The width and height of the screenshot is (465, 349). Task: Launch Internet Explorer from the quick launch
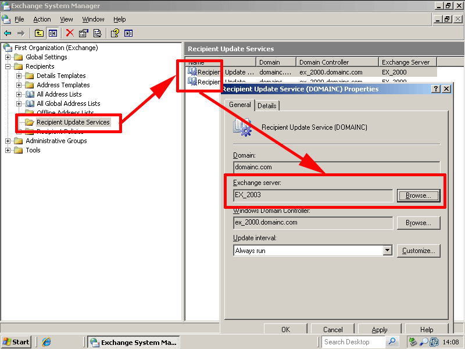pos(46,342)
